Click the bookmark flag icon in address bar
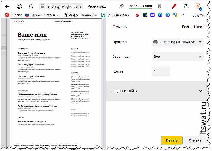The width and height of the screenshot is (212, 151). click(160, 6)
